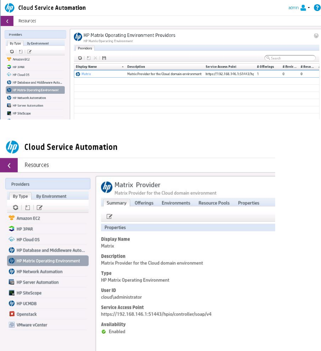This screenshot has height=351, width=321.
Task: Click the Service Access Point URL ending soap/v4
Action: 156,314
